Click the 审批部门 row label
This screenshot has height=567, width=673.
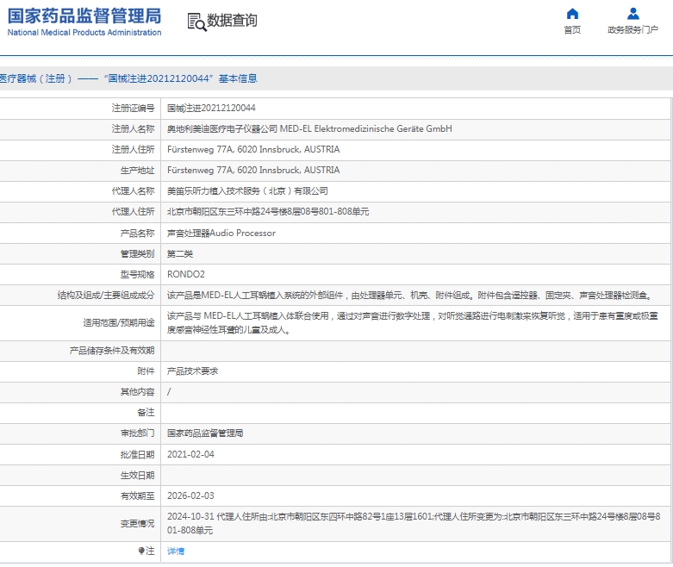click(x=137, y=433)
